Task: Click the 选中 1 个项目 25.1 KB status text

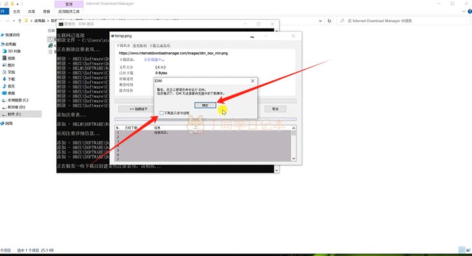Action: (x=35, y=250)
